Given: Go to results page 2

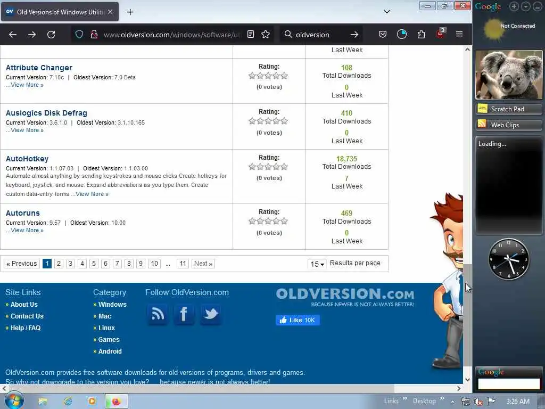Looking at the screenshot, I should 59,264.
